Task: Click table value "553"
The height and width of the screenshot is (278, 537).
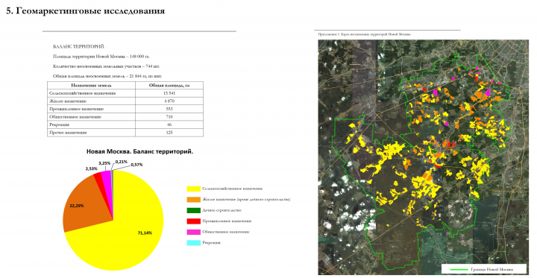Action: click(169, 109)
